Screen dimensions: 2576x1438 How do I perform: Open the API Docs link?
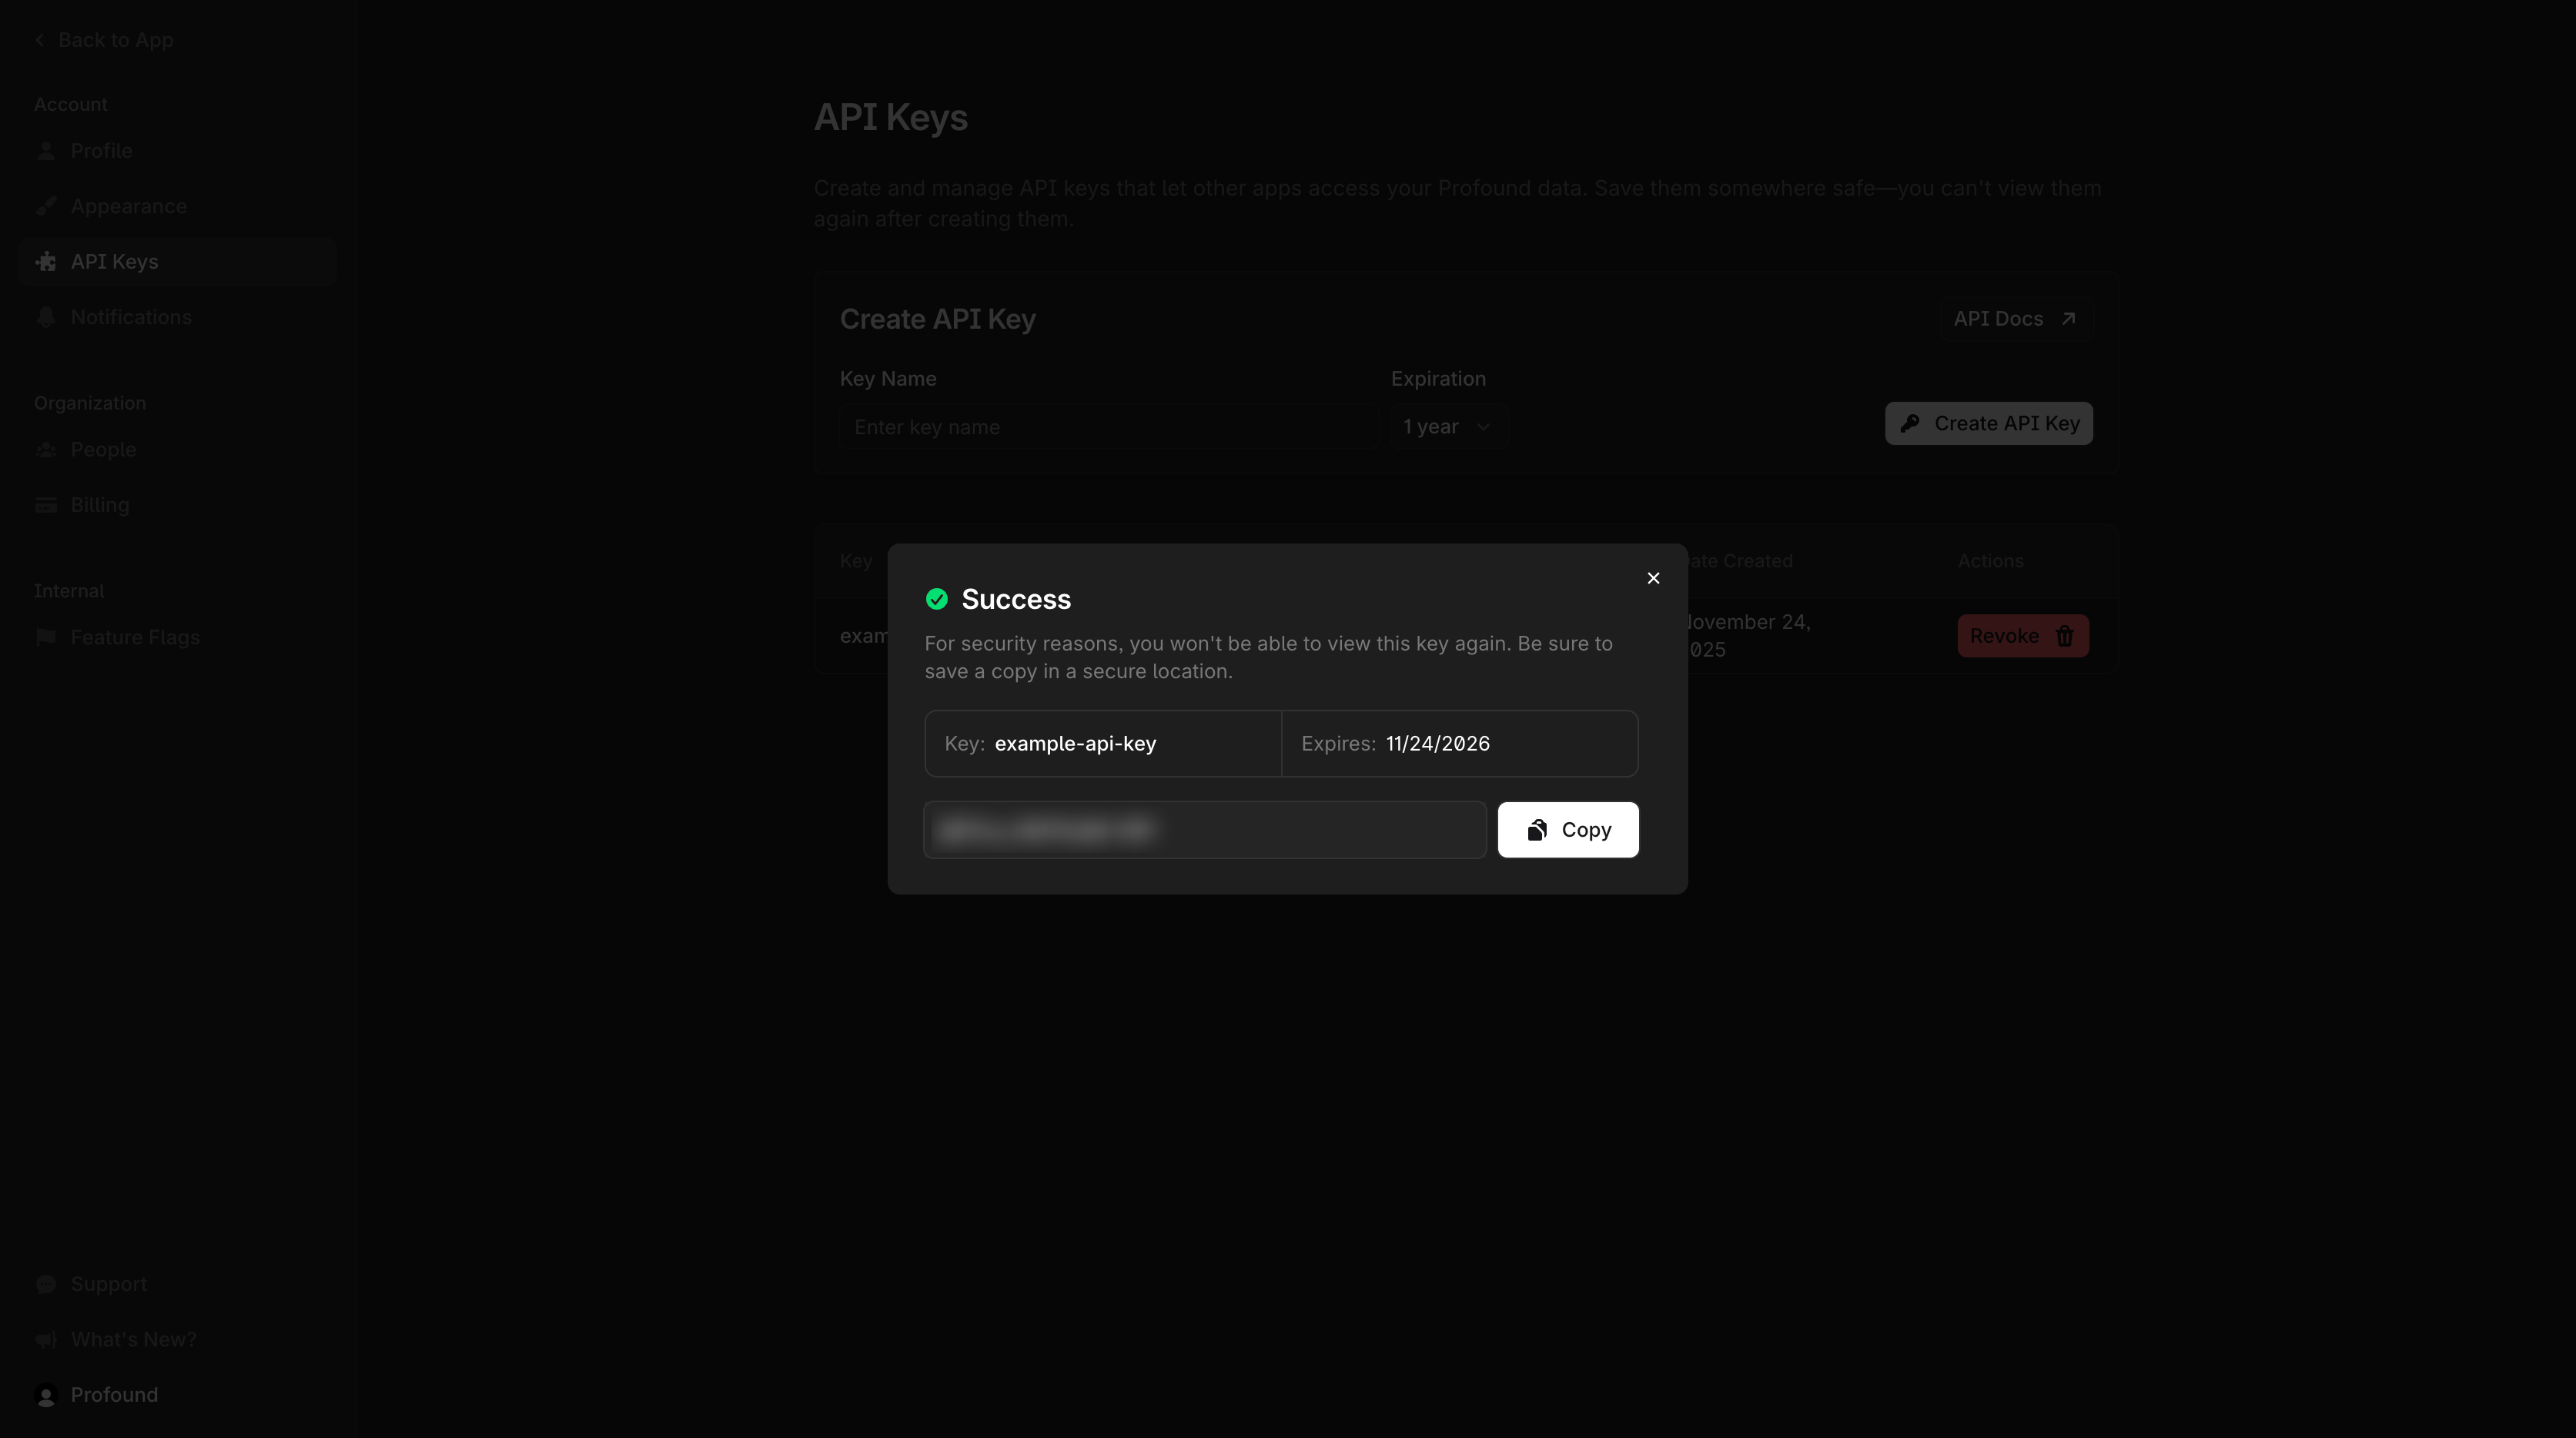click(x=2014, y=318)
